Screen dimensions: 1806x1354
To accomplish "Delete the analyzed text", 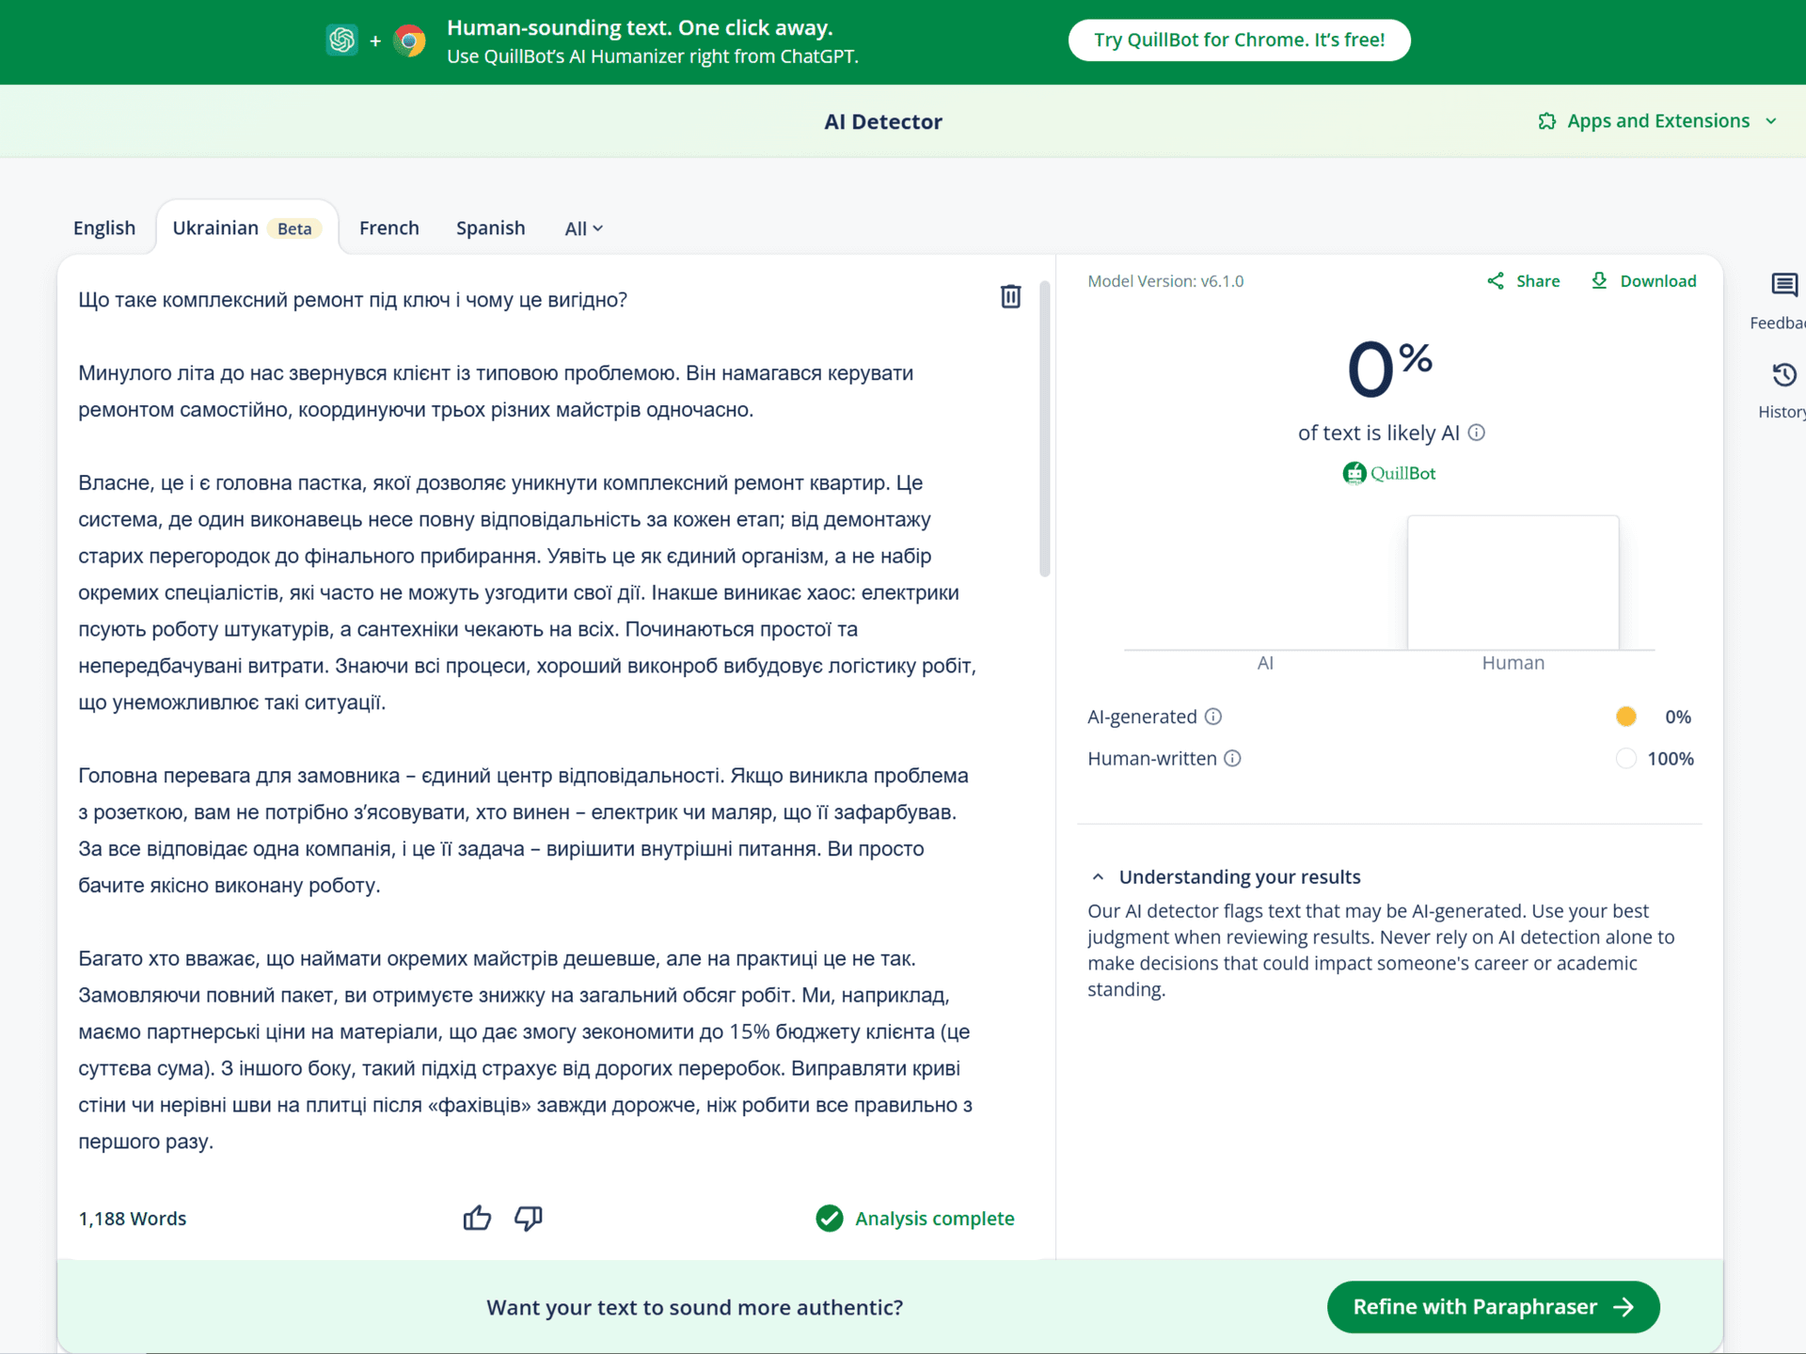I will pos(1009,296).
